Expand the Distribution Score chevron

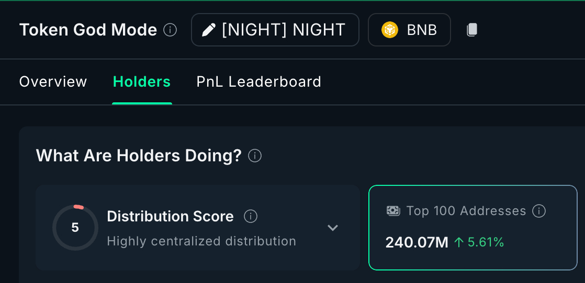[333, 228]
